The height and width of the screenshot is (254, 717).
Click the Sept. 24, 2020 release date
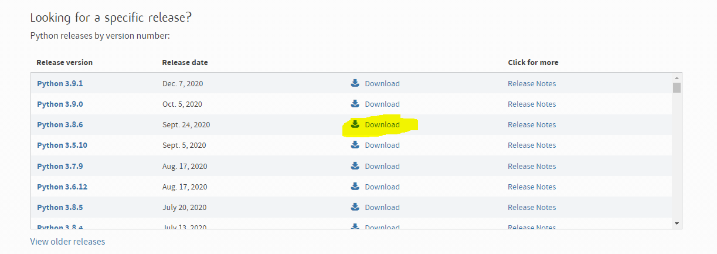click(186, 124)
